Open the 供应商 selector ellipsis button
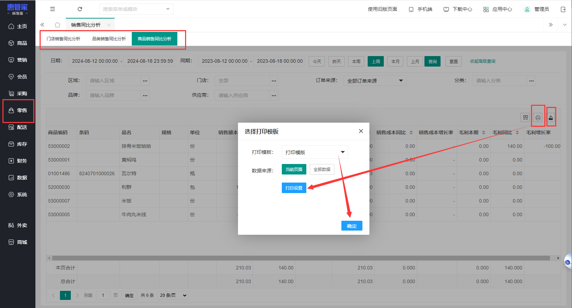The width and height of the screenshot is (572, 308). pyautogui.click(x=274, y=95)
